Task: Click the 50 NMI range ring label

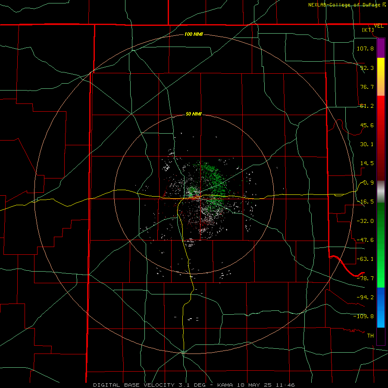Action: tap(194, 114)
